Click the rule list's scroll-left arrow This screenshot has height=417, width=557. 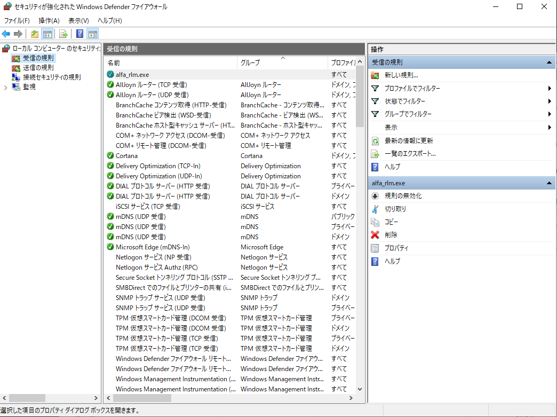pyautogui.click(x=109, y=398)
